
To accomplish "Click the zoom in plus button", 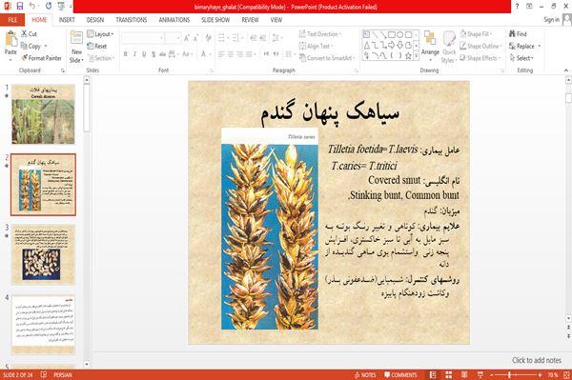I will (x=540, y=375).
